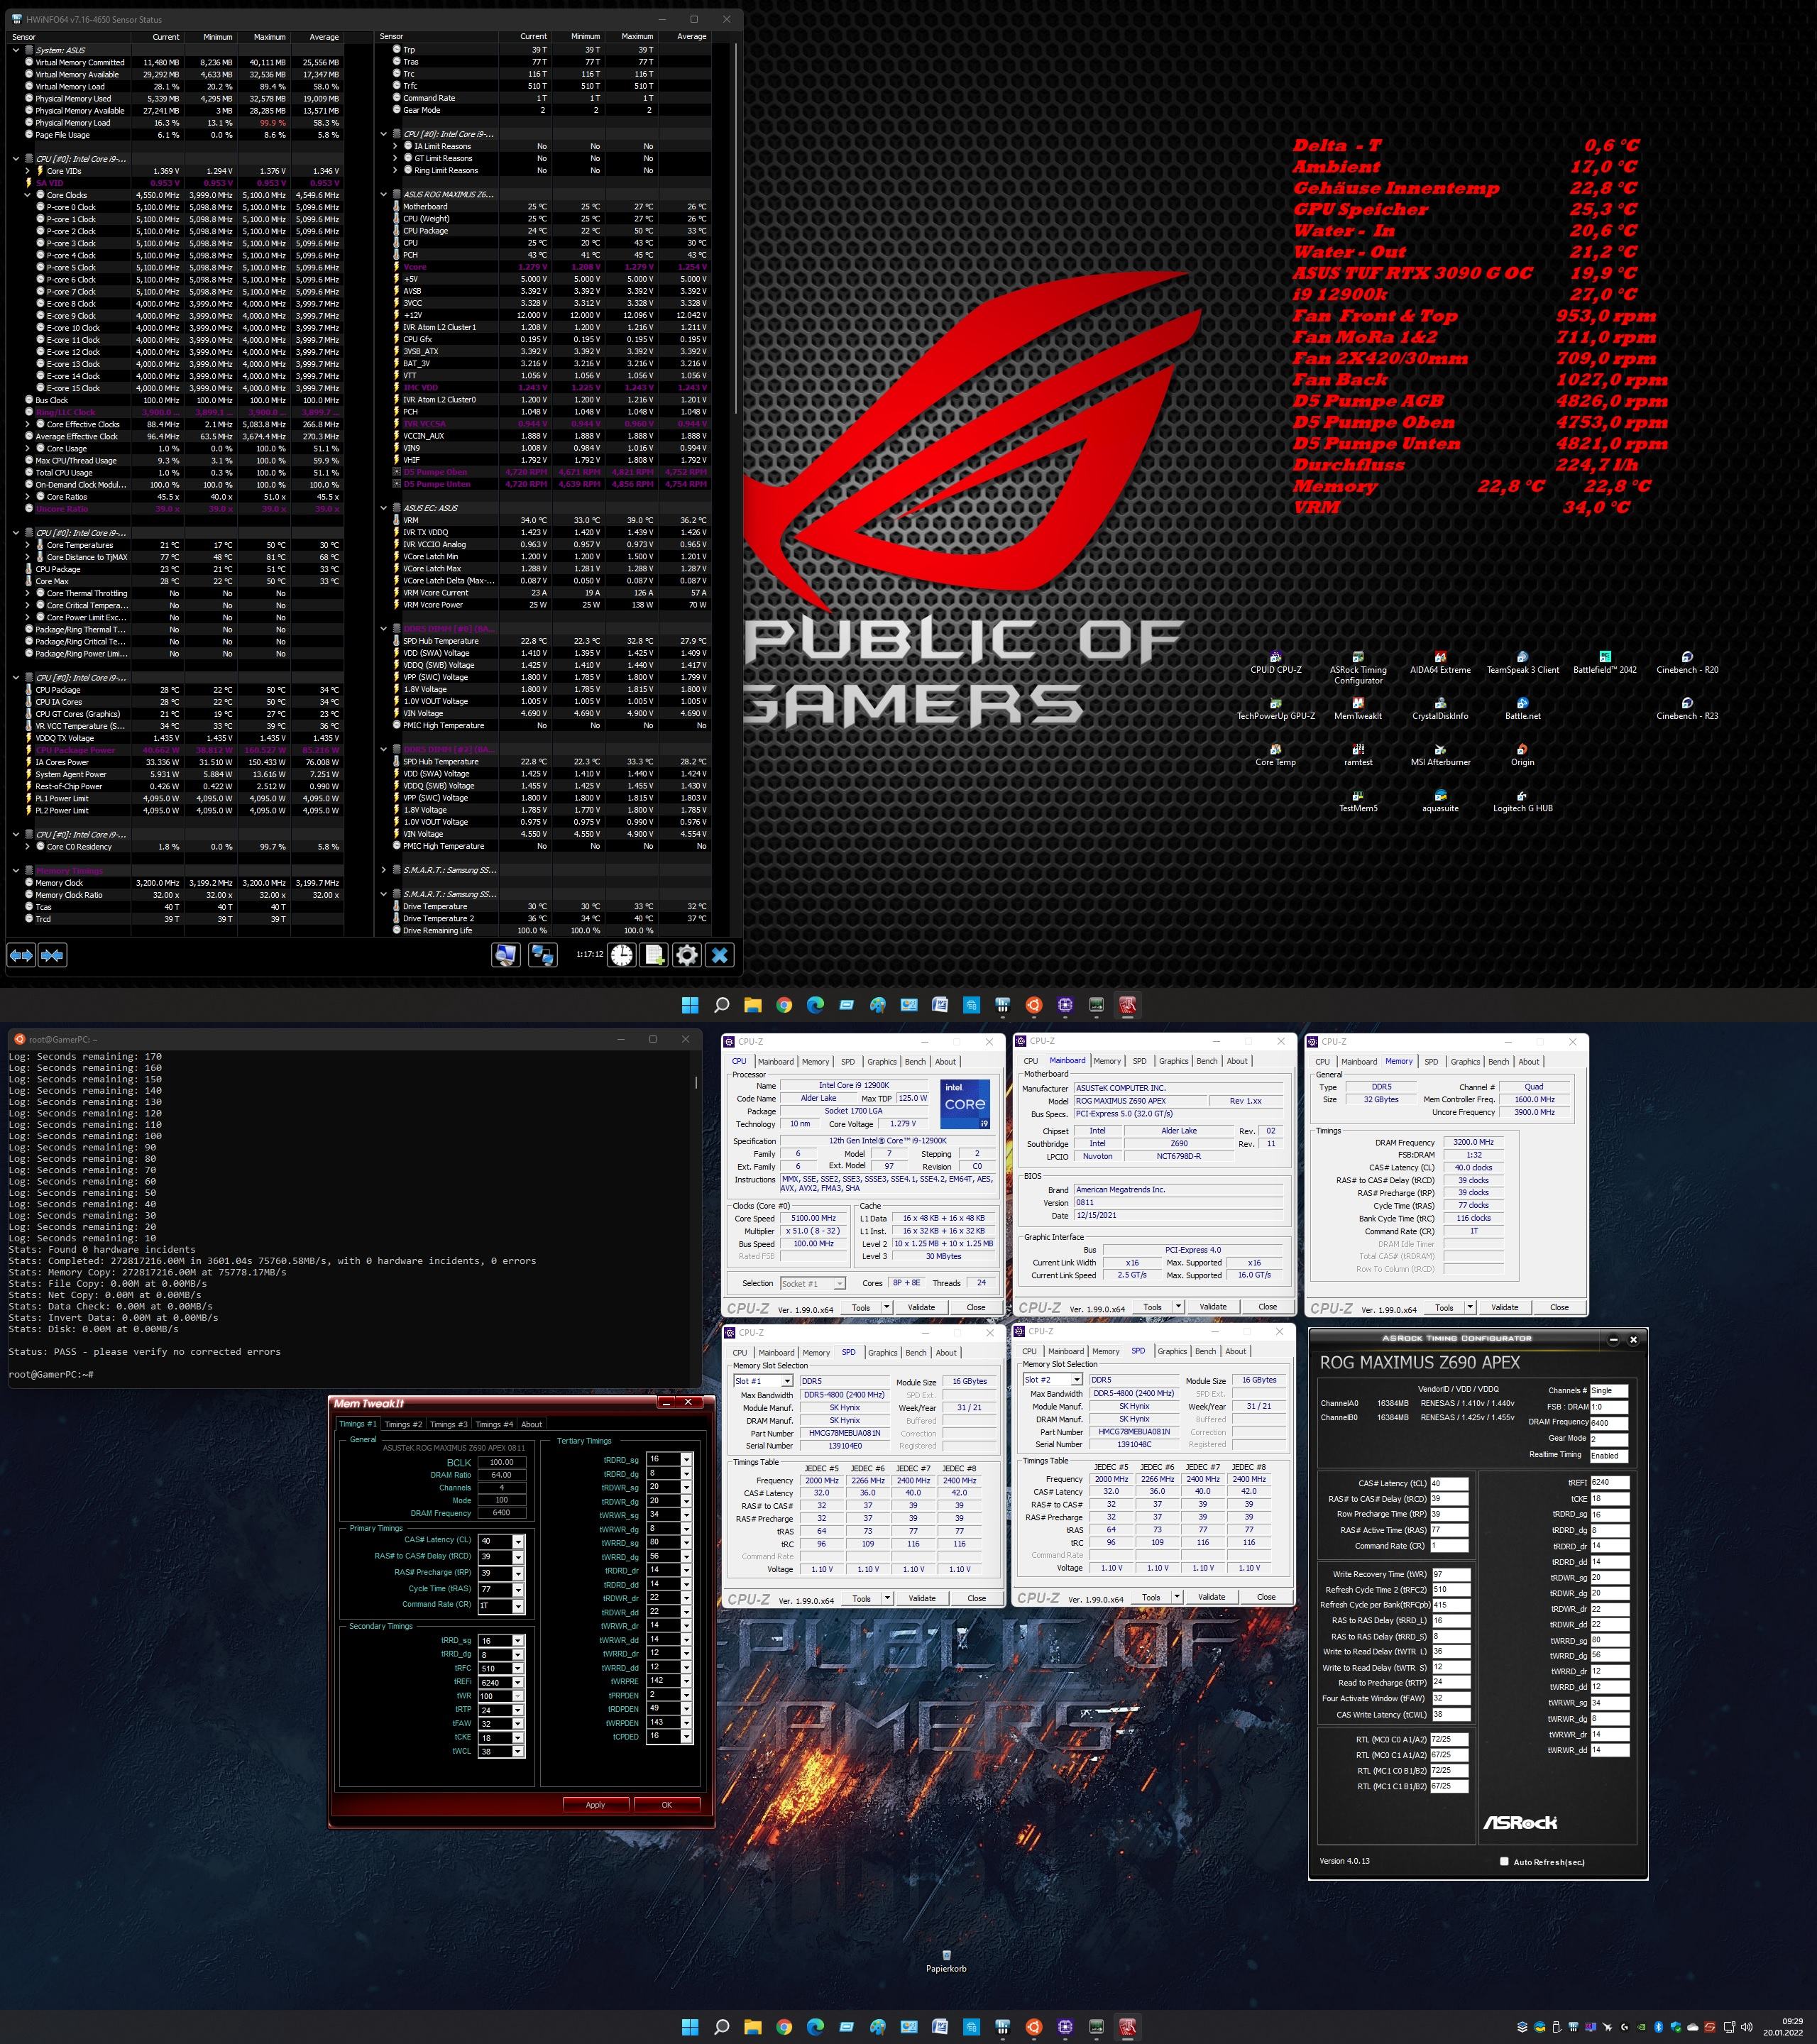Image resolution: width=1817 pixels, height=2044 pixels.
Task: Switch to Timings #4 tab in Mem TweakIt
Action: pos(494,1424)
